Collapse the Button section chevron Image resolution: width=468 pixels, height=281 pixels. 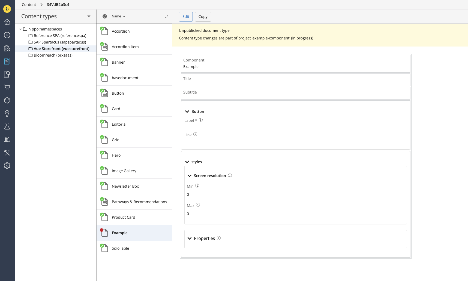click(x=187, y=112)
